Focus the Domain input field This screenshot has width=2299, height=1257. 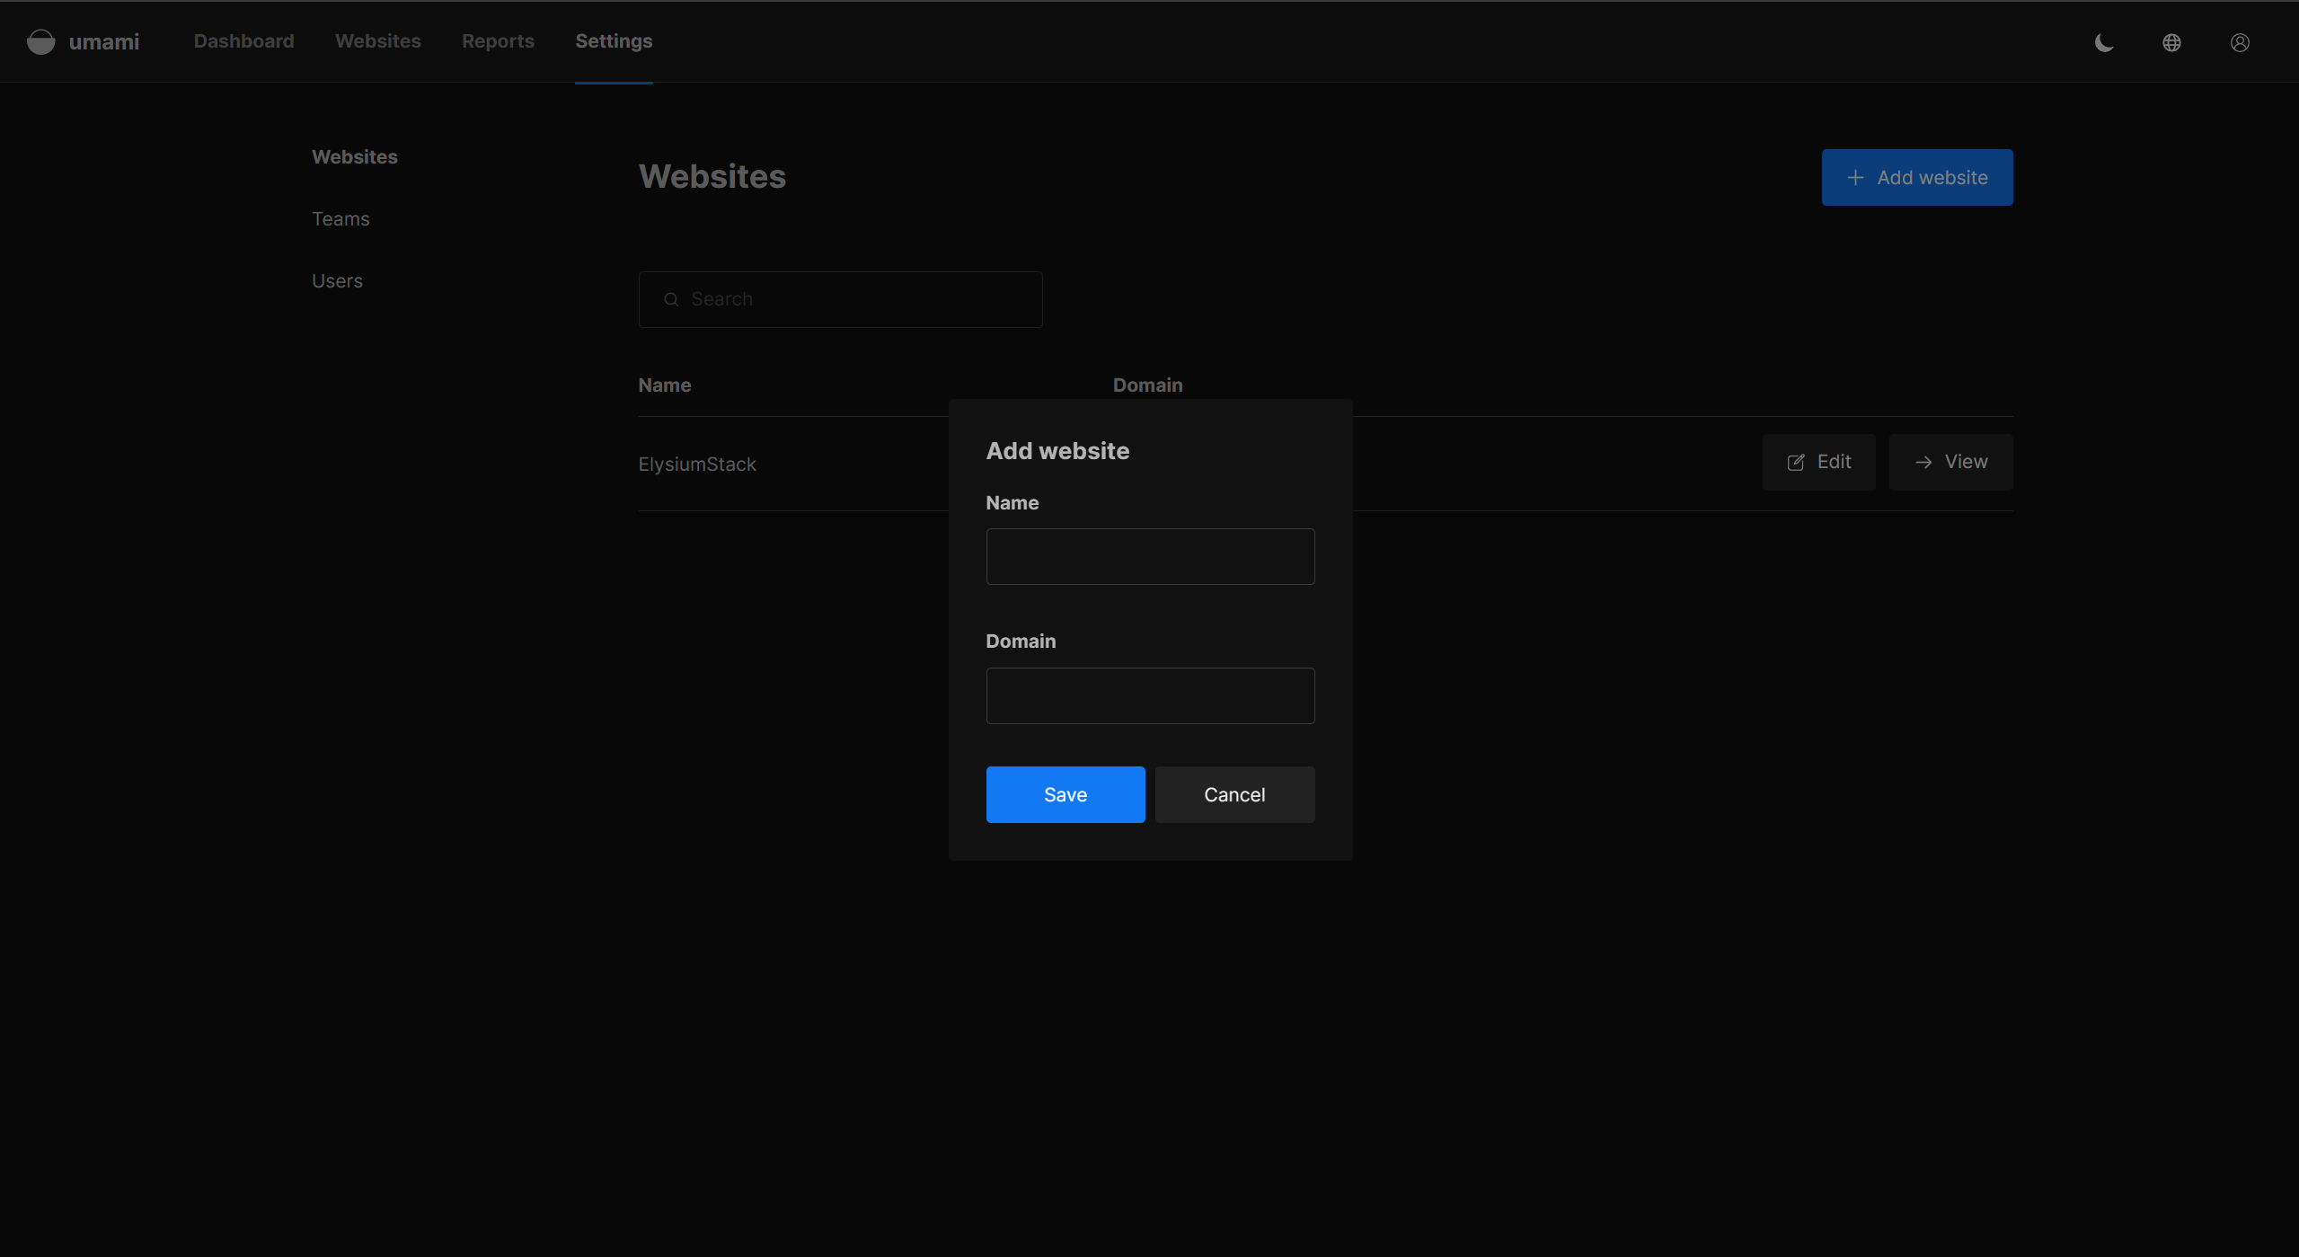click(1150, 695)
